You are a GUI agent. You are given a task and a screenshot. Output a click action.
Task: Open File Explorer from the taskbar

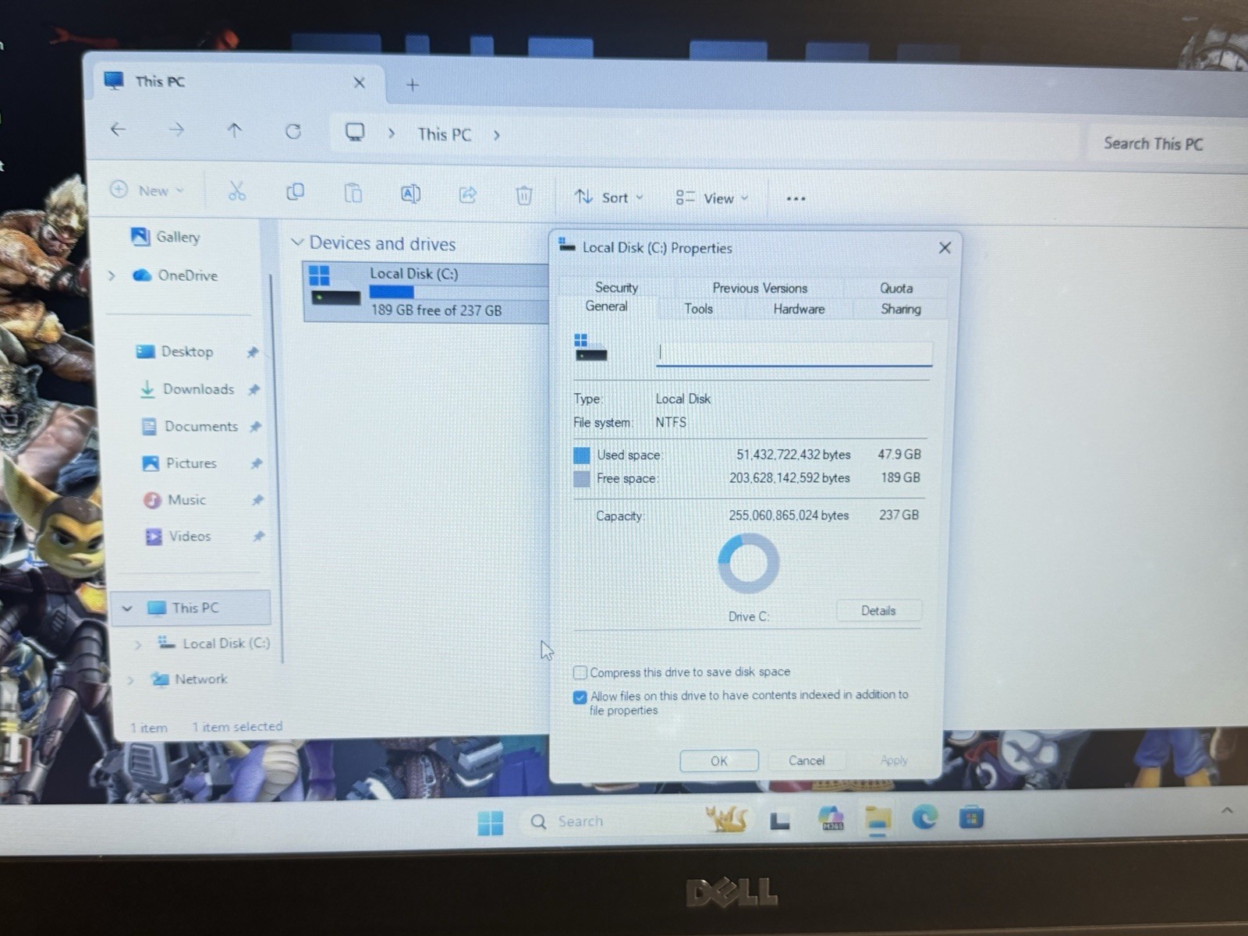pos(877,821)
